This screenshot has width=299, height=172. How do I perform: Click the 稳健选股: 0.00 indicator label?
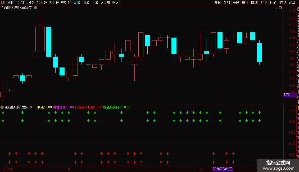tap(63, 107)
